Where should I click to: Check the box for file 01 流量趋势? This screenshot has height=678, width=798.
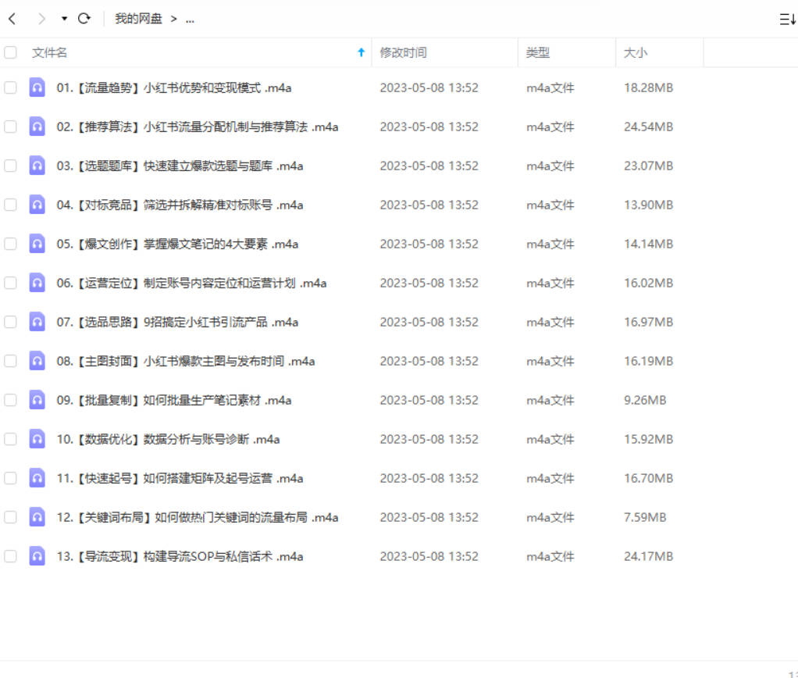coord(10,87)
